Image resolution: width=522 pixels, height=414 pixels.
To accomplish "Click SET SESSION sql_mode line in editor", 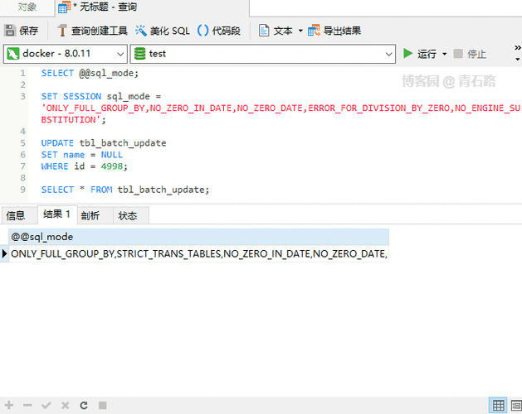I will coord(101,96).
